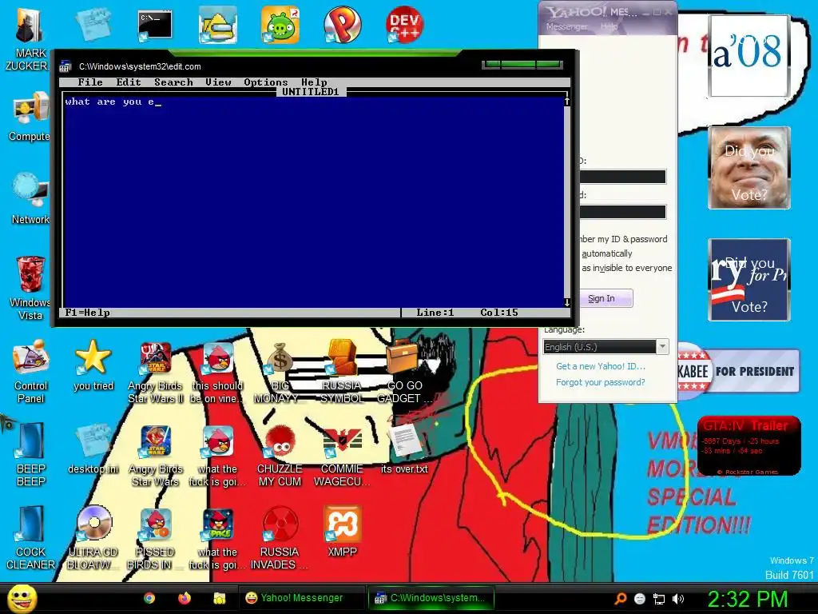Viewport: 818px width, 614px height.
Task: Click the 'for President' Did you Vote gadget
Action: (749, 280)
